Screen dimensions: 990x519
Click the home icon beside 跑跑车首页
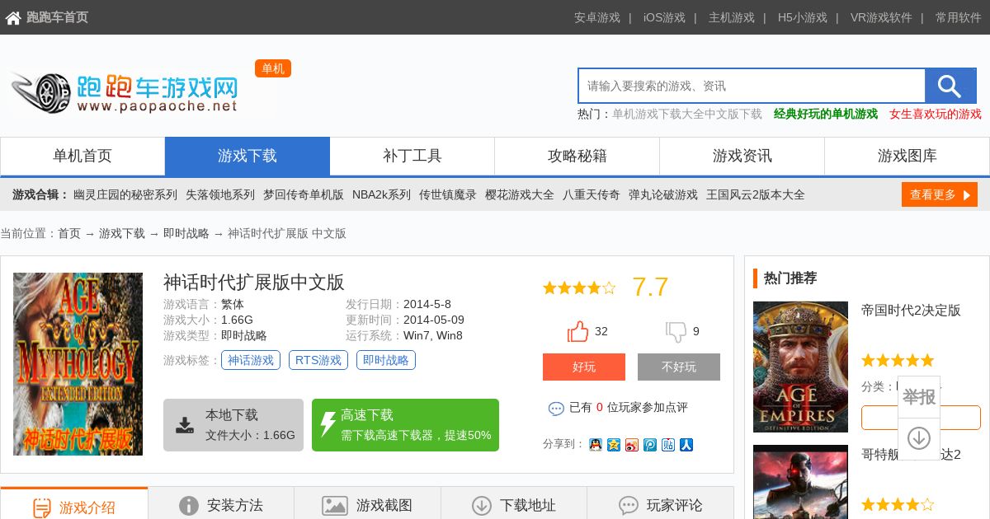tap(13, 17)
